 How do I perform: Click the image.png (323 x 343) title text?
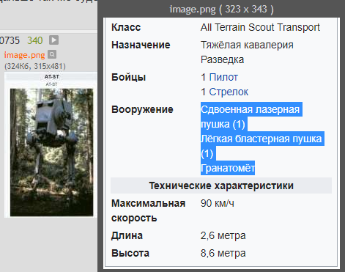coord(221,10)
